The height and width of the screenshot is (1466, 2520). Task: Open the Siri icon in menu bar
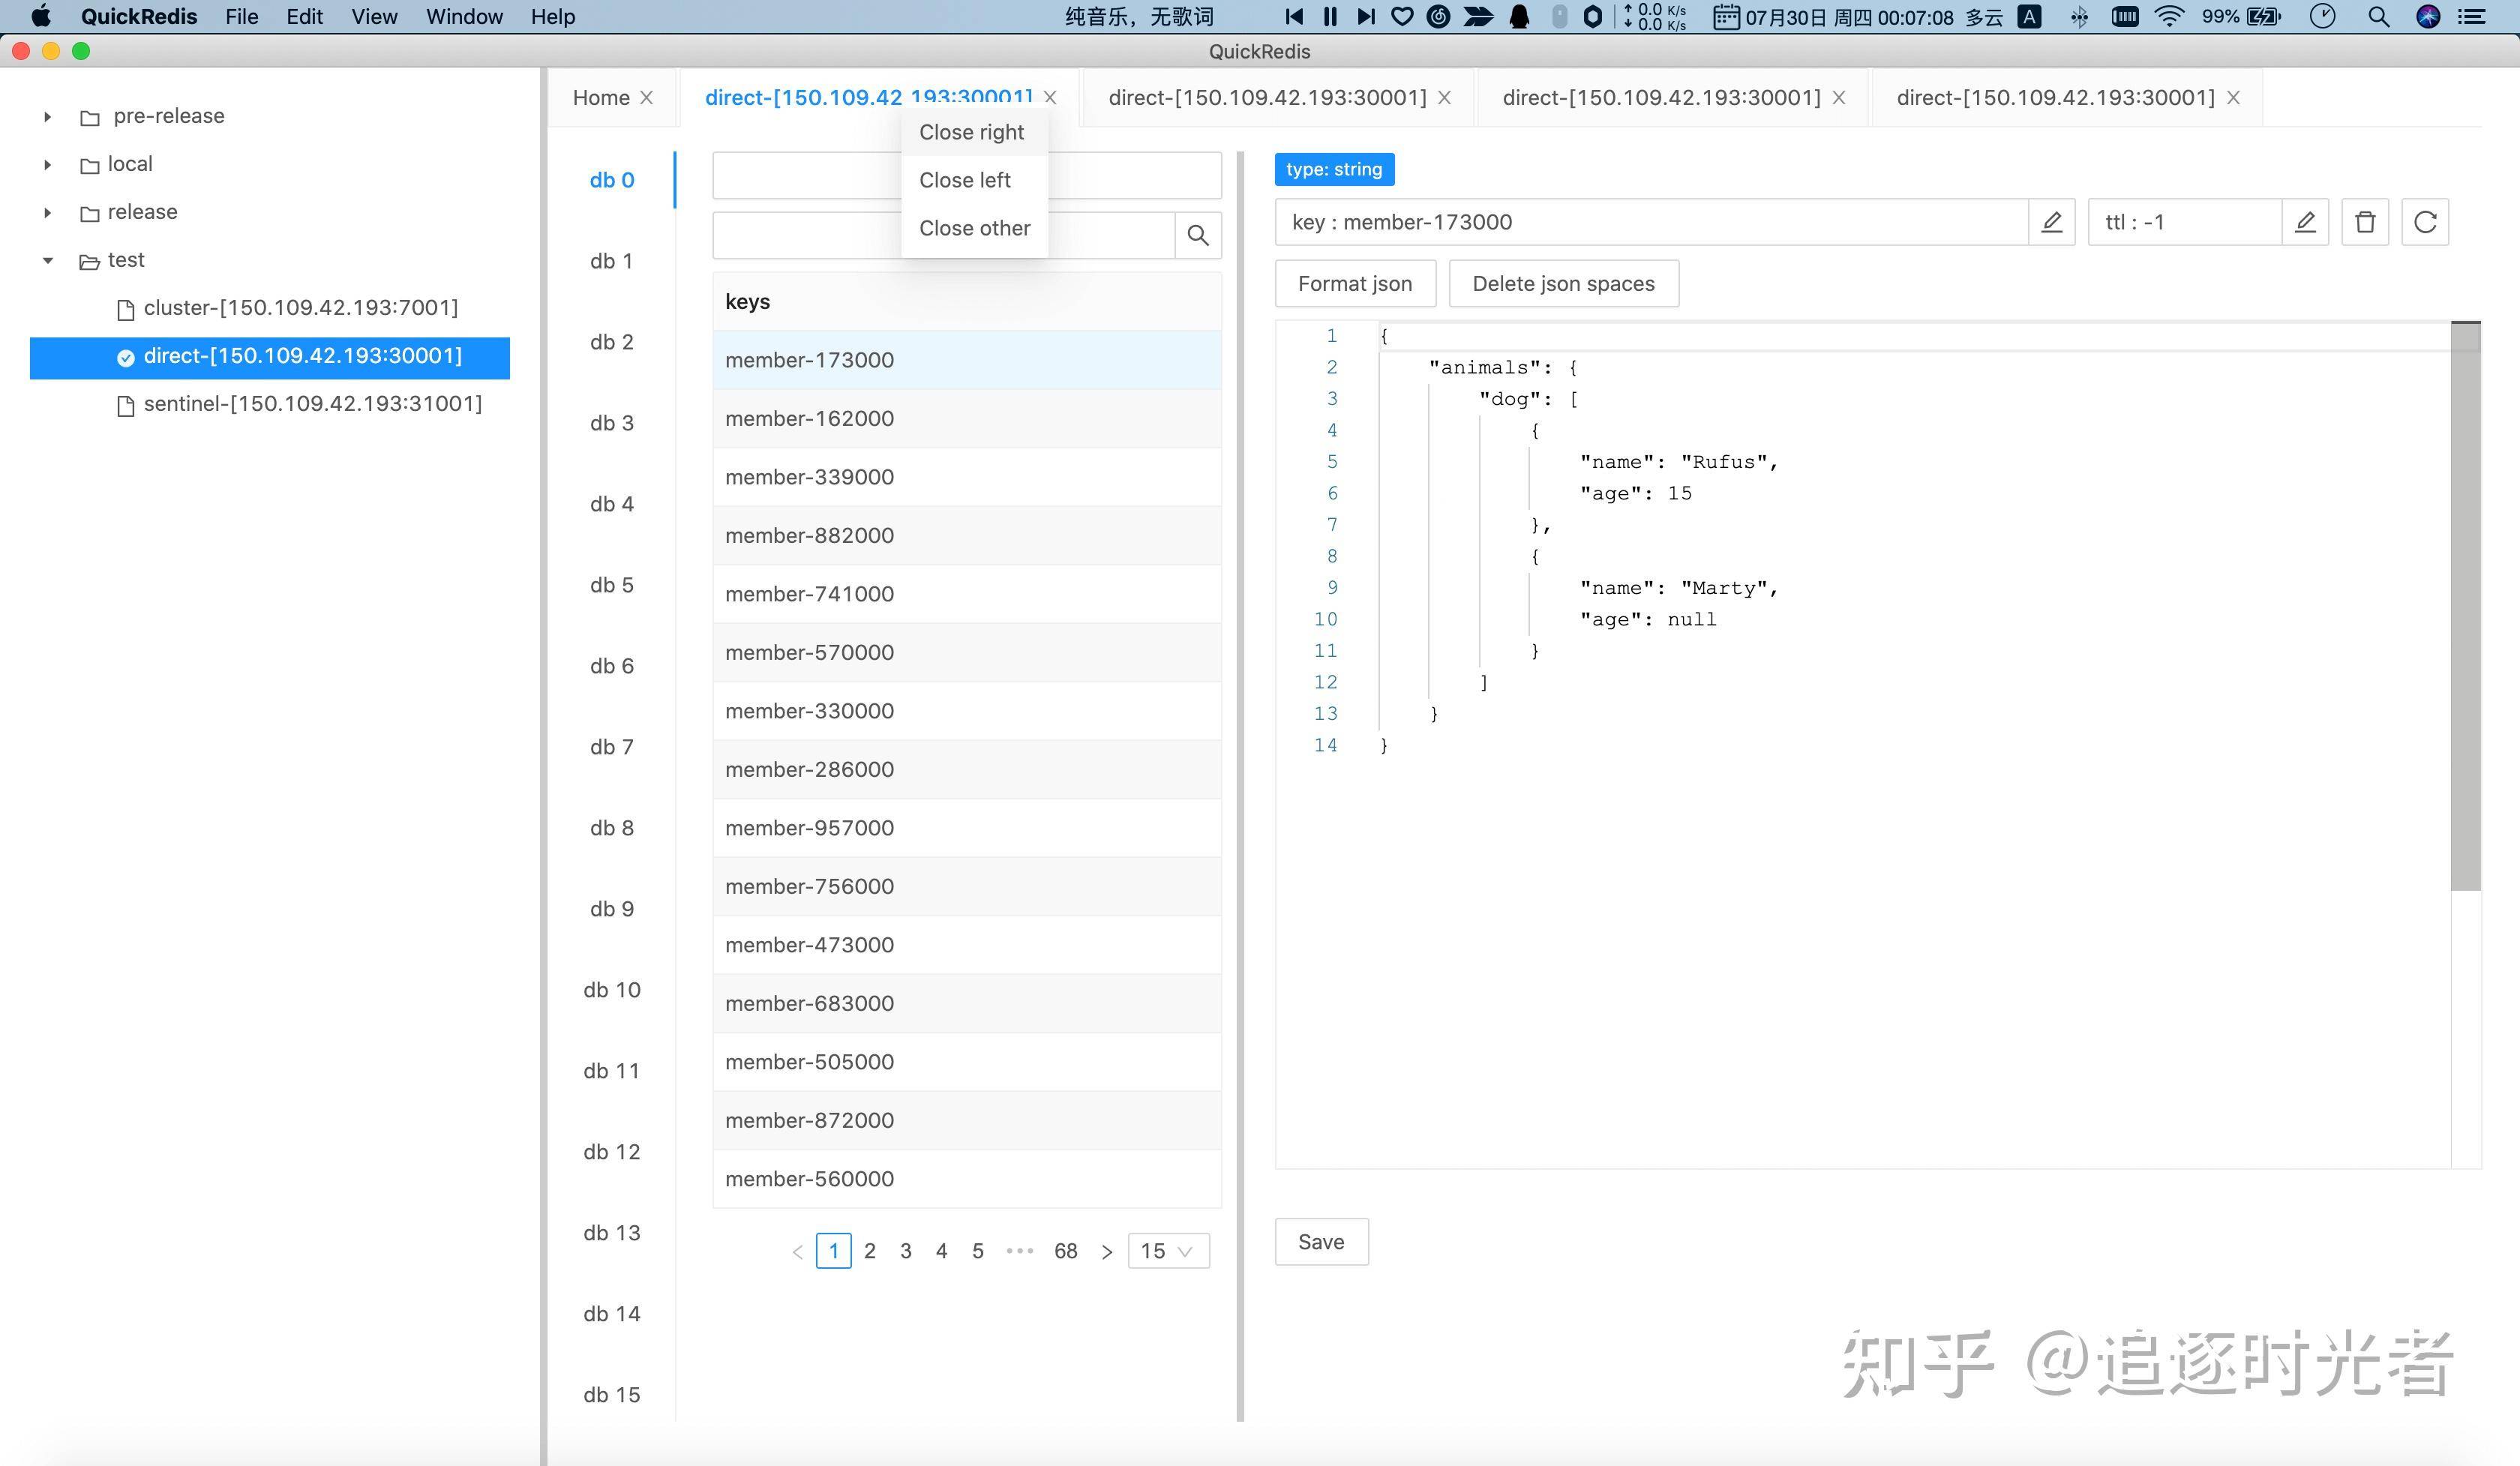[2428, 17]
